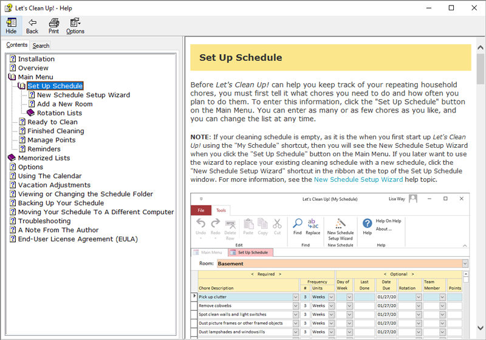
Task: Click the Let's Clean Up! Help title icon
Action: [9, 8]
